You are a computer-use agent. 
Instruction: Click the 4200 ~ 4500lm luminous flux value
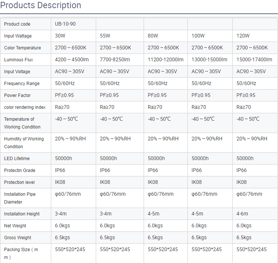click(72, 60)
